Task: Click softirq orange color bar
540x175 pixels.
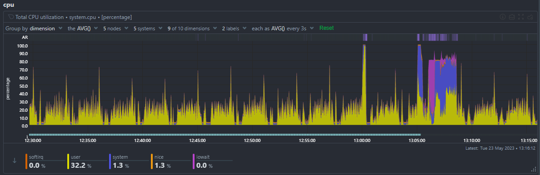Action: click(26, 161)
